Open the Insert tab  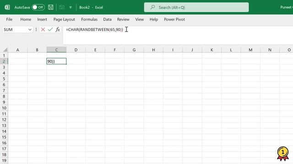coord(42,19)
